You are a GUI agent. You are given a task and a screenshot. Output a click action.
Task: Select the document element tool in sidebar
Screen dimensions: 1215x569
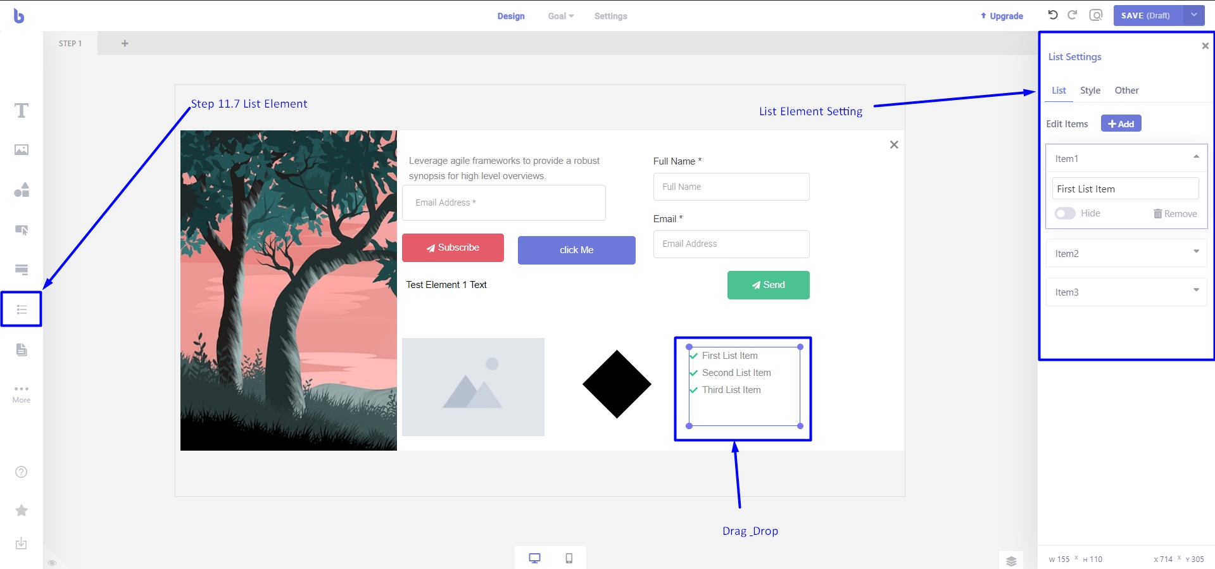(22, 349)
